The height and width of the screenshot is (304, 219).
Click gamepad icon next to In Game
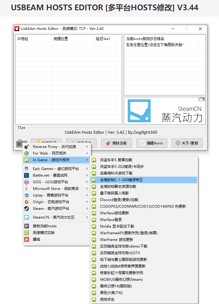(x=27, y=160)
